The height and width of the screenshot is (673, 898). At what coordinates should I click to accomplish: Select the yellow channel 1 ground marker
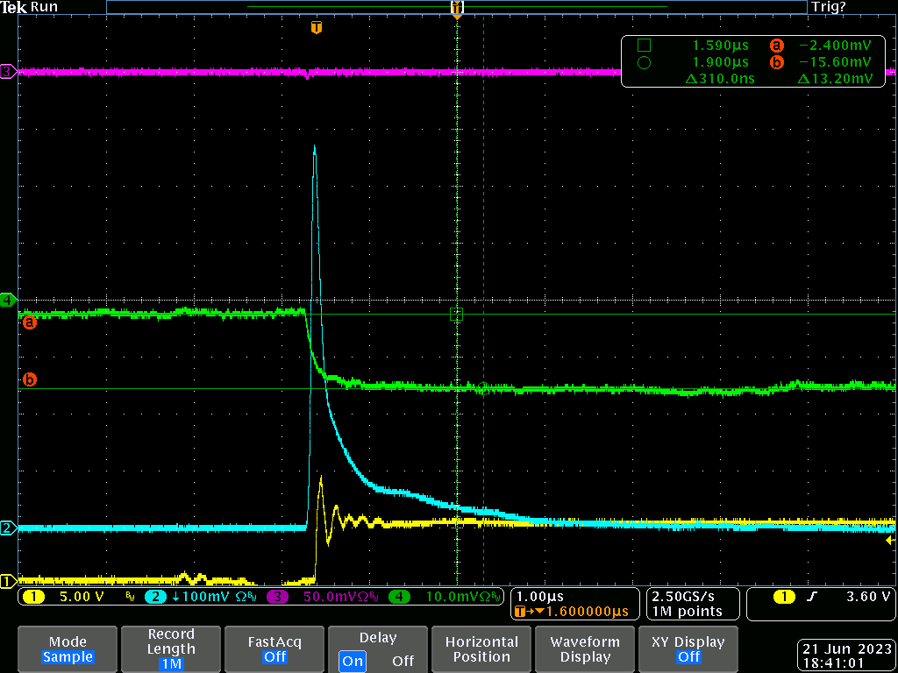coord(8,581)
